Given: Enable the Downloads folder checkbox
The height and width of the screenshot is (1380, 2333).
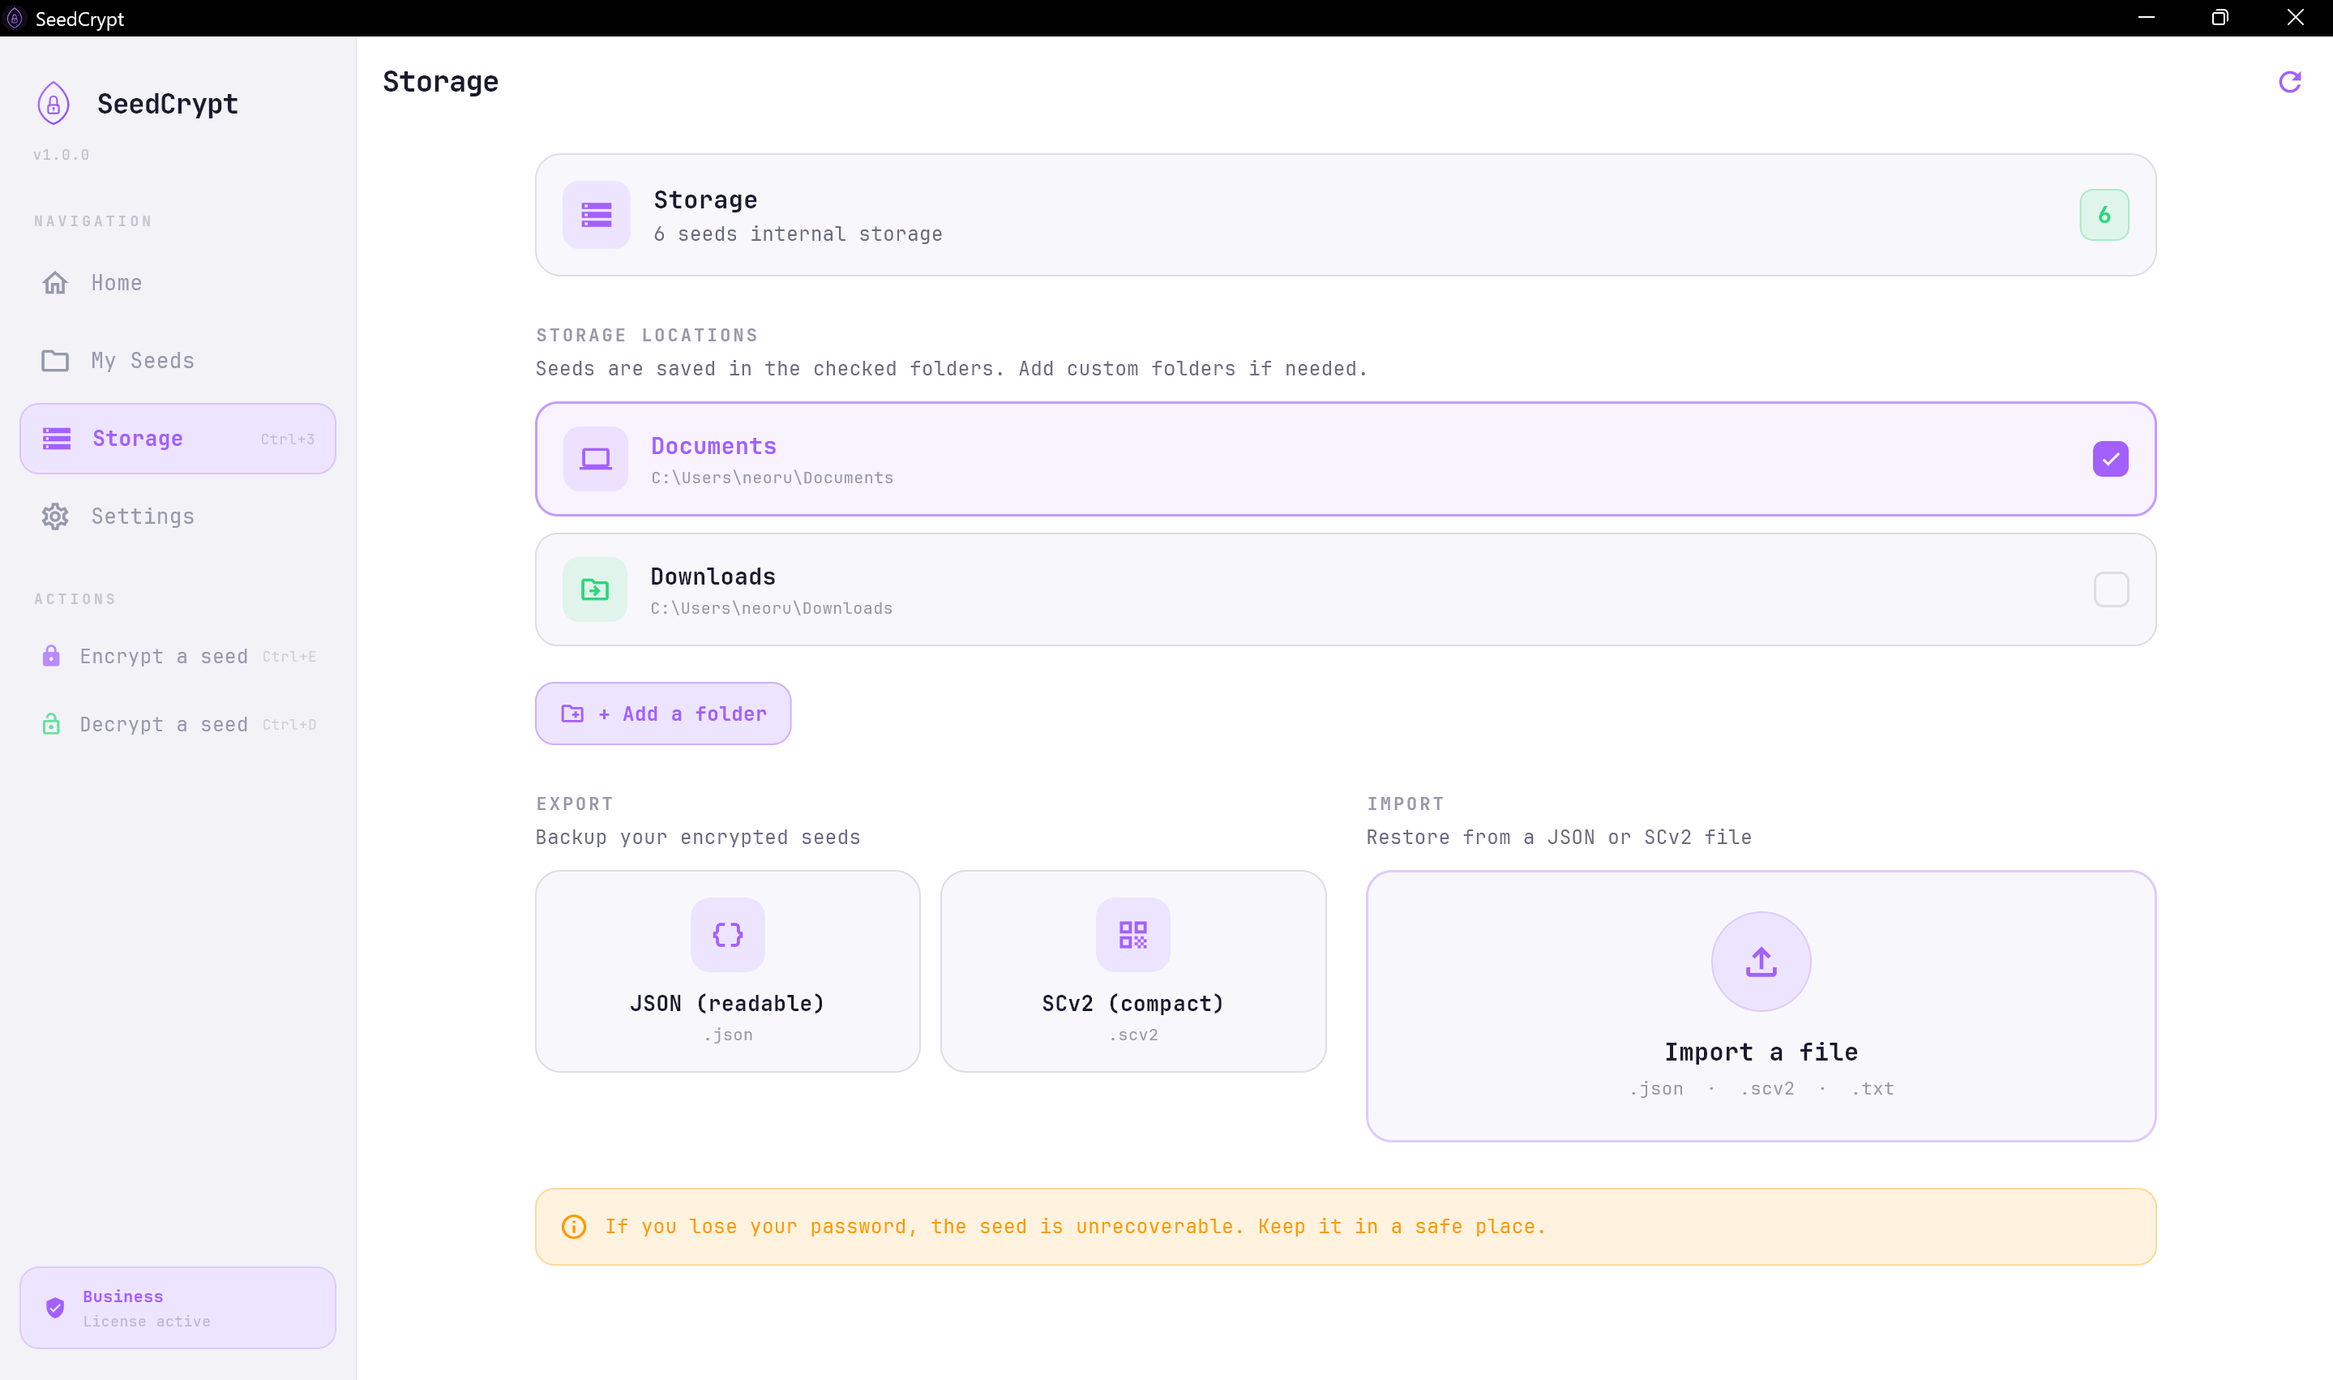Looking at the screenshot, I should (x=2110, y=589).
